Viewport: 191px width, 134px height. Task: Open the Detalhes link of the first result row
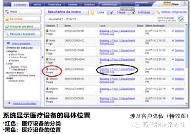179,31
